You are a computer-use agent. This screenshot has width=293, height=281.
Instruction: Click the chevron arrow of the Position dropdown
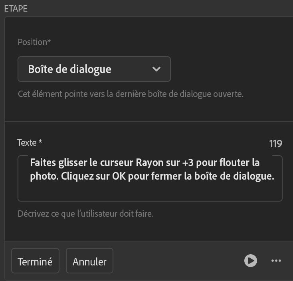(x=156, y=69)
